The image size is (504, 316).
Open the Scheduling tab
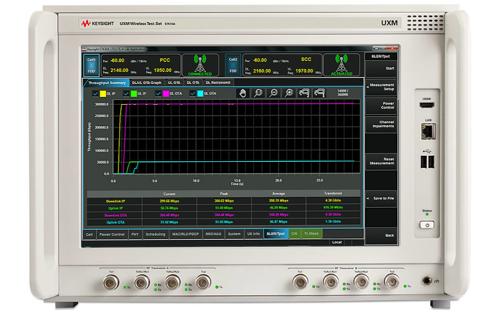pyautogui.click(x=155, y=234)
